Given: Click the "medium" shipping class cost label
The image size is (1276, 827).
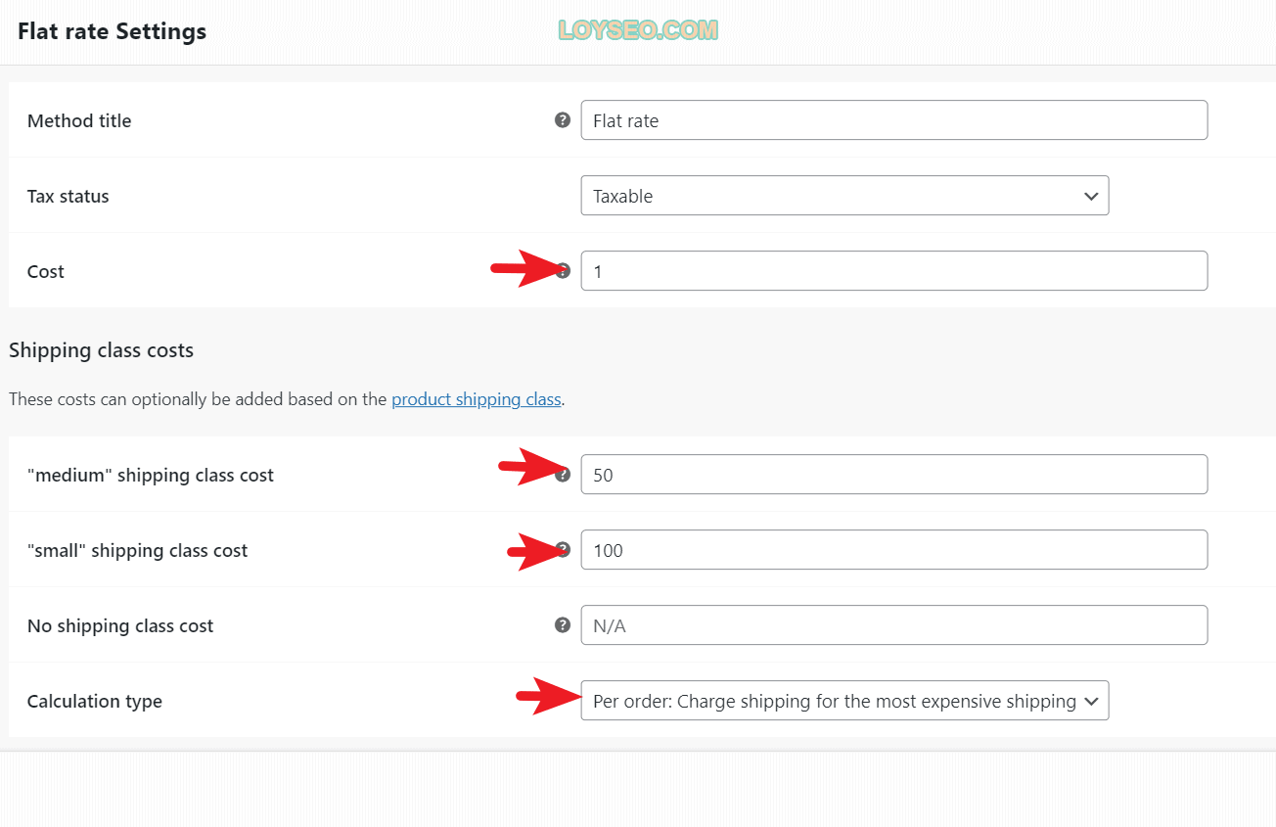Looking at the screenshot, I should 151,475.
